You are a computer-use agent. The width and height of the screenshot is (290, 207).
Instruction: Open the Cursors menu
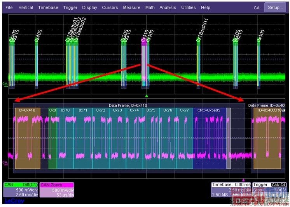110,8
